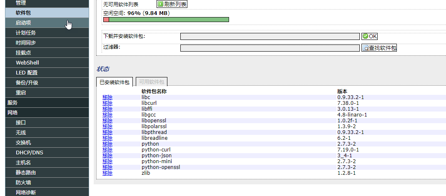Remove the zlib package
This screenshot has width=446, height=196.
coord(107,173)
